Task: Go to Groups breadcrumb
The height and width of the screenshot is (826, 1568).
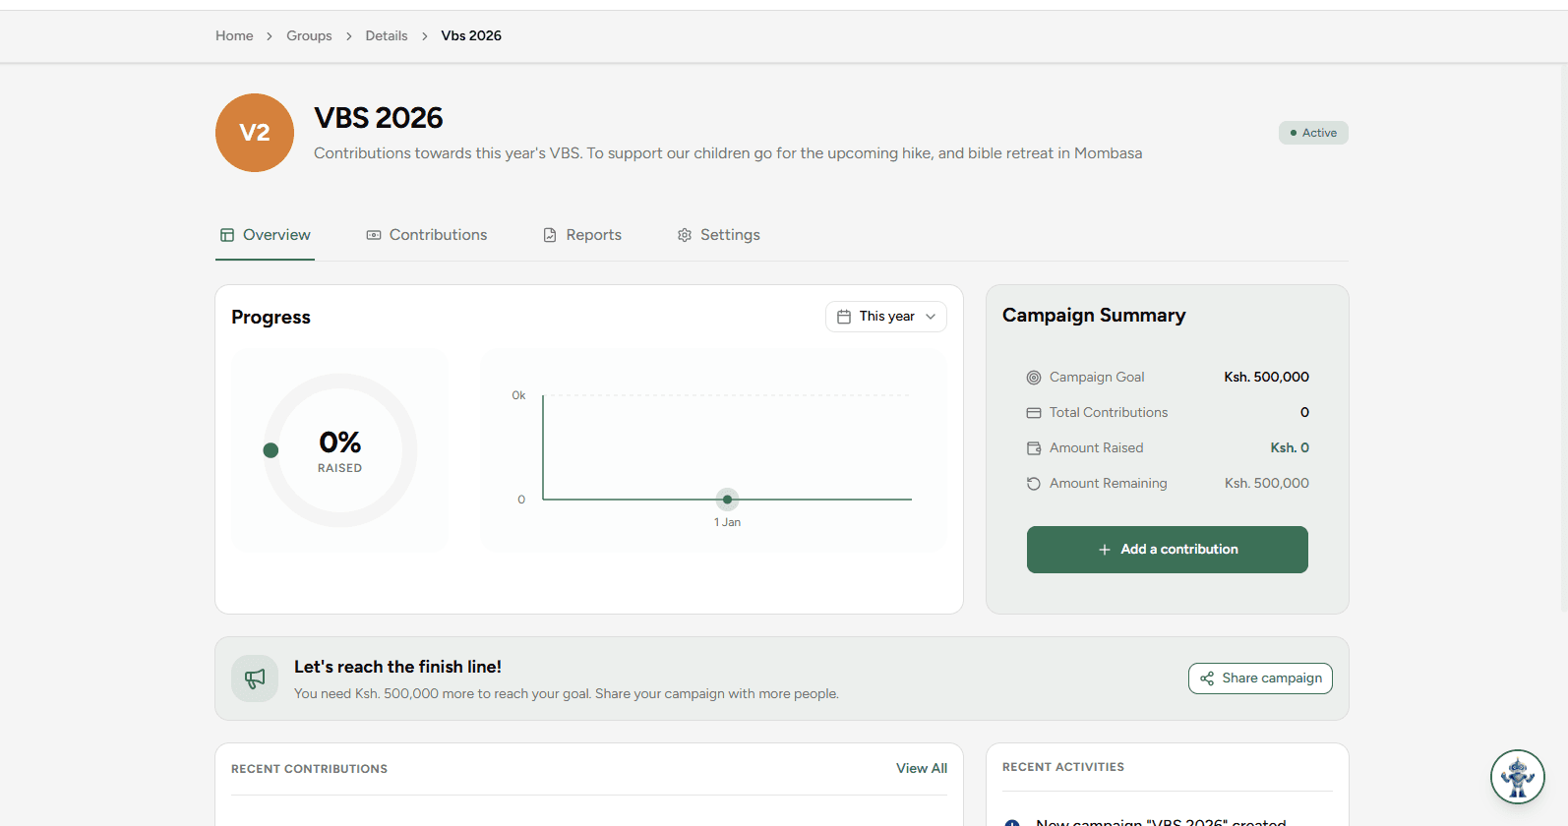Action: pyautogui.click(x=309, y=35)
